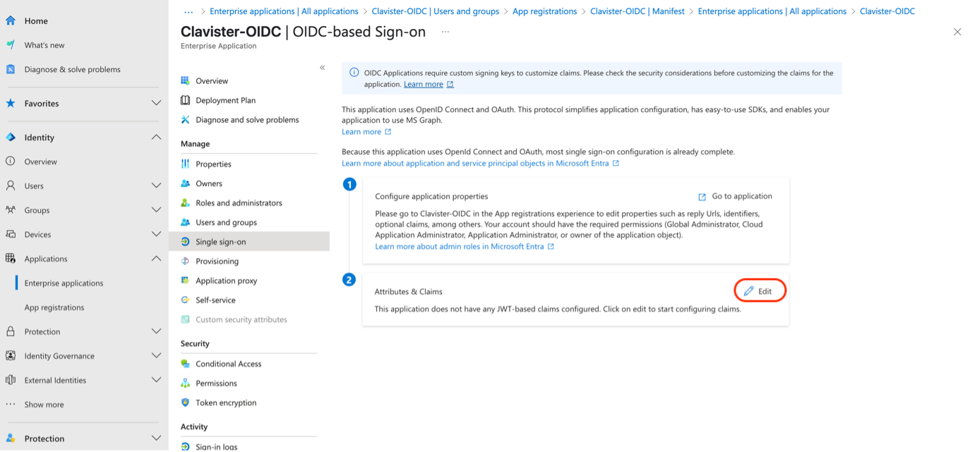Click the Edit pencil icon for Attributes & Claims
Image resolution: width=977 pixels, height=452 pixels.
pos(749,291)
